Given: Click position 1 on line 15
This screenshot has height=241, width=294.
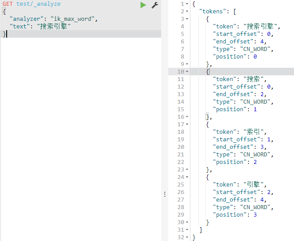Looking at the screenshot, I should tap(255, 109).
